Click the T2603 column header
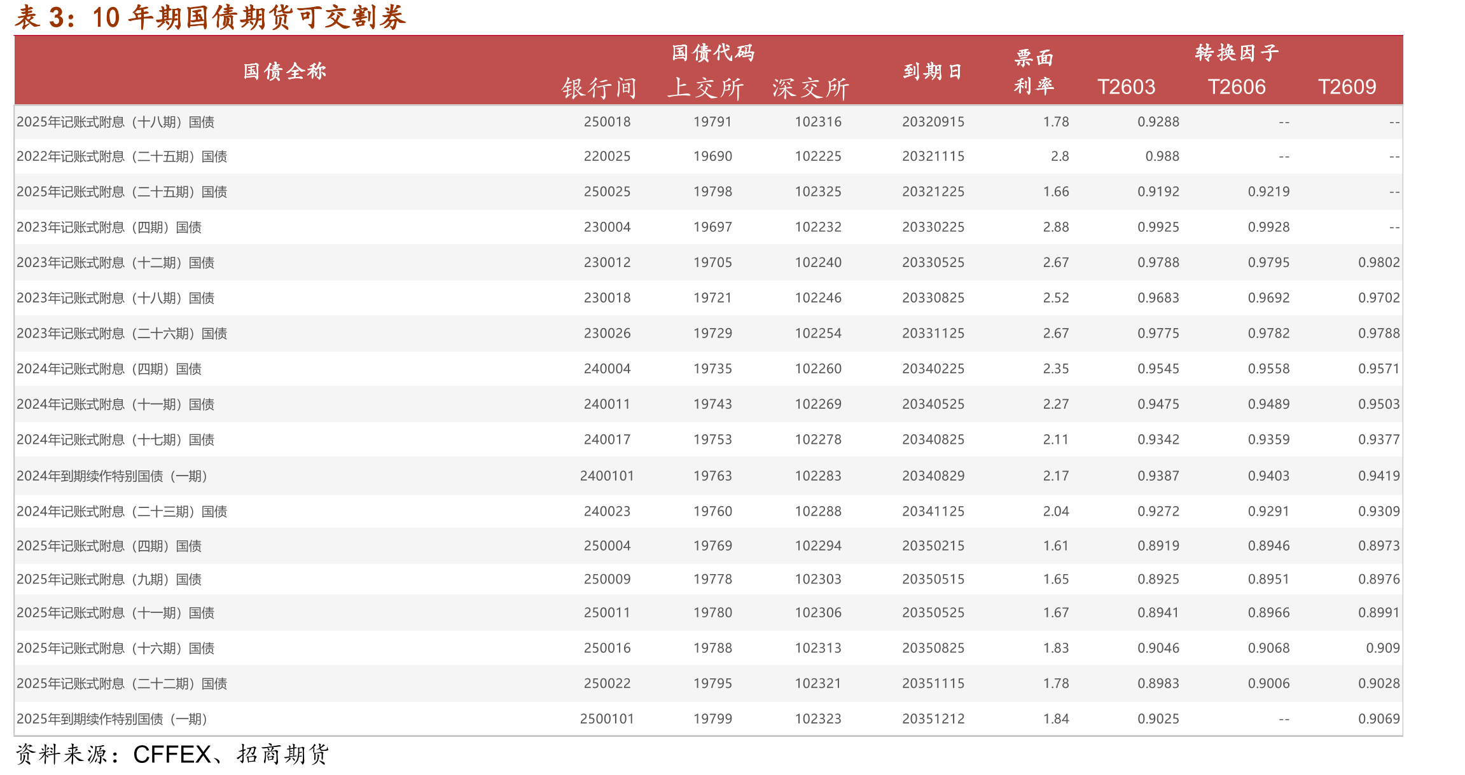This screenshot has height=775, width=1465. point(1127,86)
